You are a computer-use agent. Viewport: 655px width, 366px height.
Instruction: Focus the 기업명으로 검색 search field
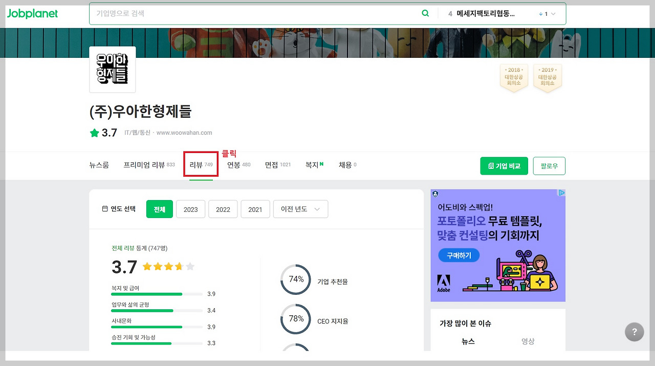[256, 13]
